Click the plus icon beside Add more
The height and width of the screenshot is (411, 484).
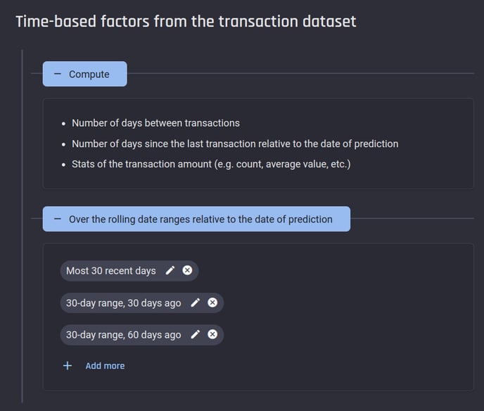click(68, 366)
